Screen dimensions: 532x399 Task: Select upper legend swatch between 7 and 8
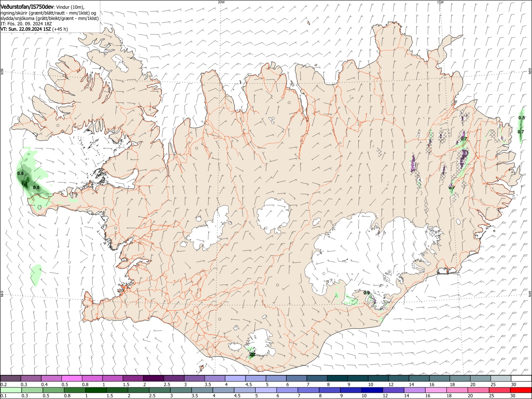(x=317, y=378)
